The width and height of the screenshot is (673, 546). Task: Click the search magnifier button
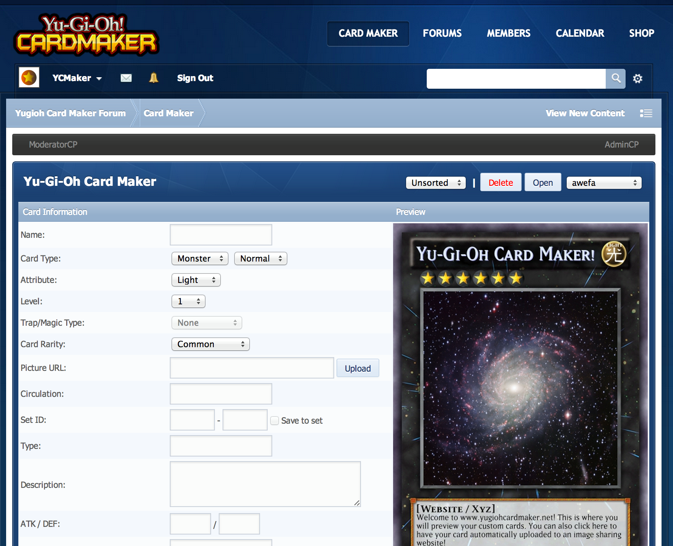pyautogui.click(x=616, y=78)
